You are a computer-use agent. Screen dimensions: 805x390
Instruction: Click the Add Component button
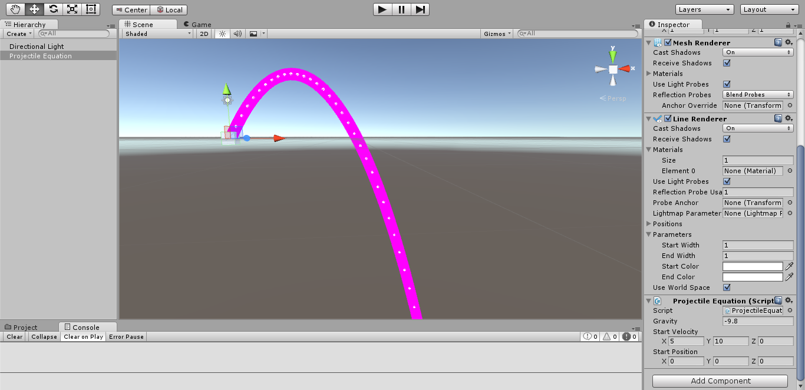pos(719,381)
